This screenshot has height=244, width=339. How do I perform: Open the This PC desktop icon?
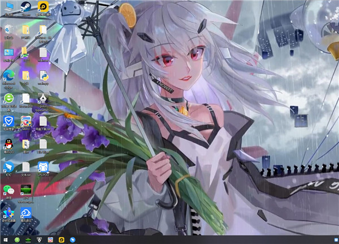8,7
